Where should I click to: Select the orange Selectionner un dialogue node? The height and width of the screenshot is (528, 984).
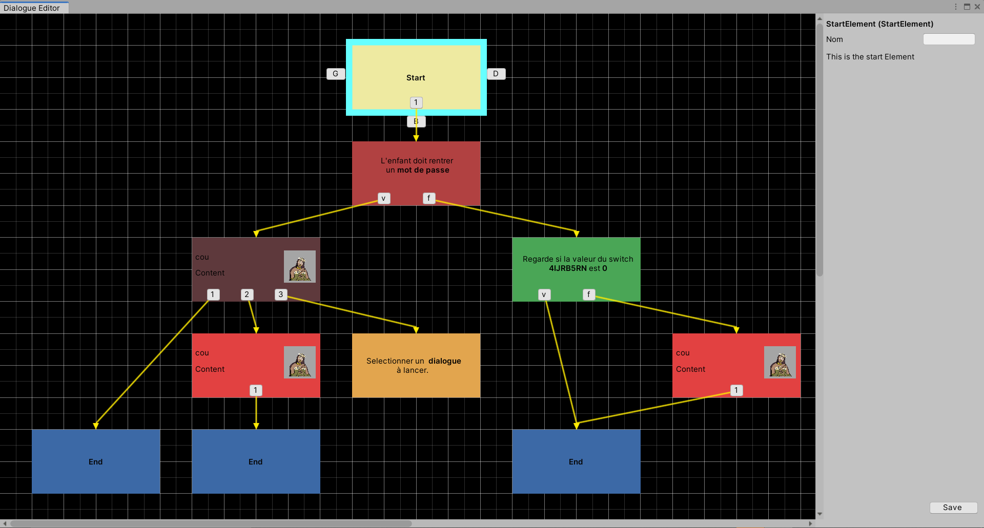[x=416, y=365]
